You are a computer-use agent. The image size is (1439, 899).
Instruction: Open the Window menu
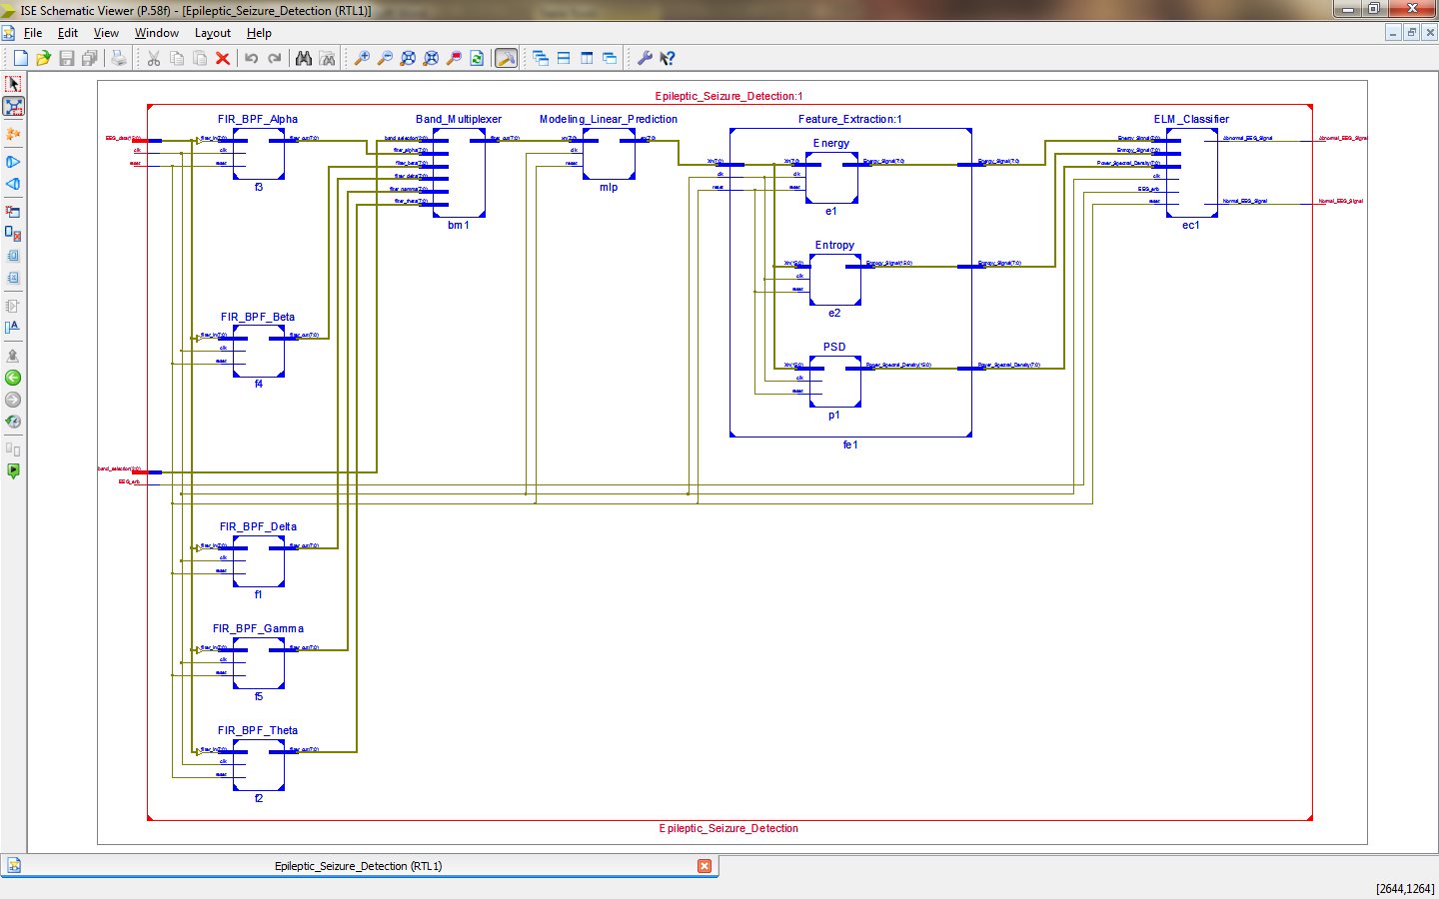[x=157, y=33]
